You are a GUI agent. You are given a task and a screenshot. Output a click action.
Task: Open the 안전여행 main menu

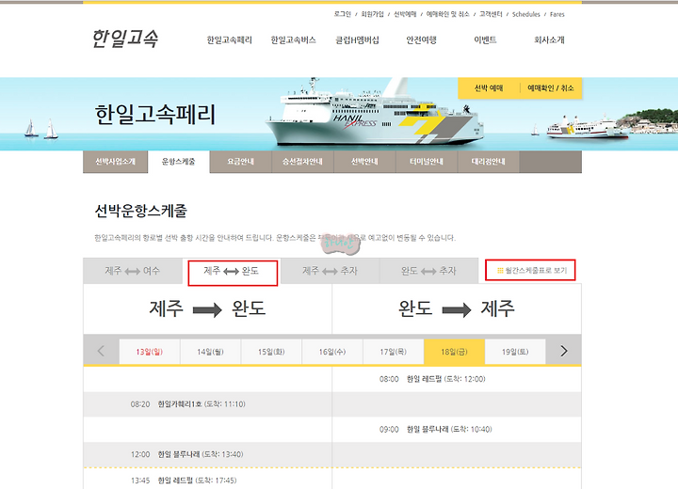pos(421,39)
